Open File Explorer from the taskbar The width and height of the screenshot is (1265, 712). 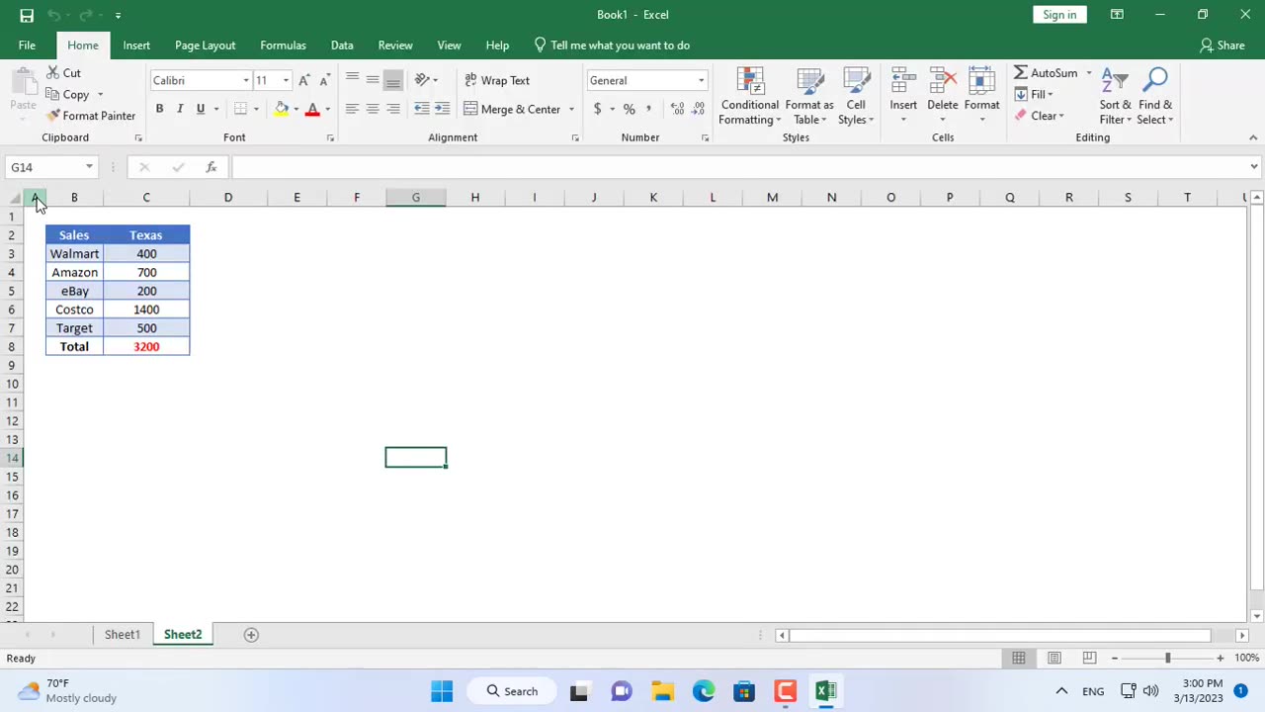pos(662,691)
